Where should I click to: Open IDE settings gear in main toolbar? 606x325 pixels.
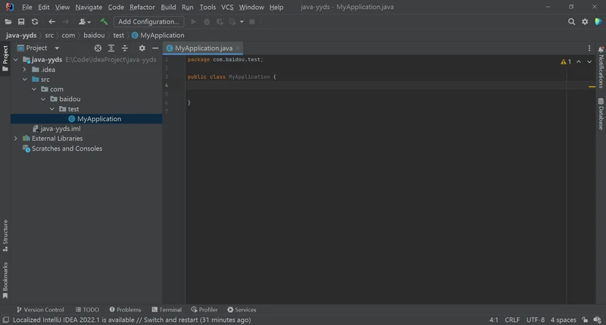pyautogui.click(x=585, y=22)
